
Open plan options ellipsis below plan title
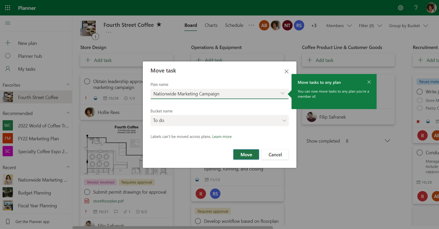coord(109,32)
